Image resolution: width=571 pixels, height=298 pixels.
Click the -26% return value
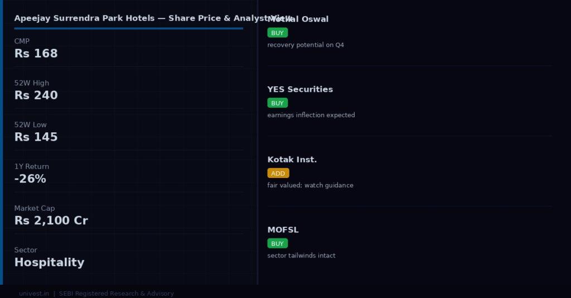pos(30,178)
